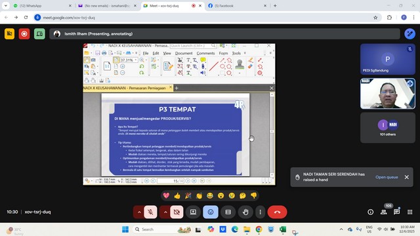The image size is (420, 236).
Task: Click the Open queue link
Action: point(387,177)
